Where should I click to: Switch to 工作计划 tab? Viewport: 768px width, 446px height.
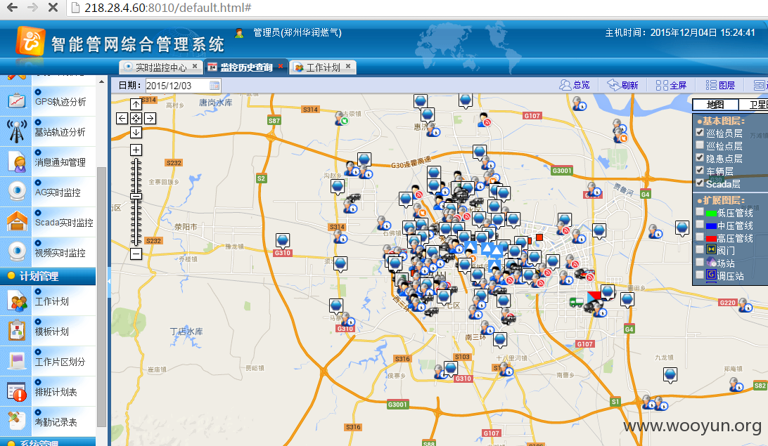click(323, 67)
